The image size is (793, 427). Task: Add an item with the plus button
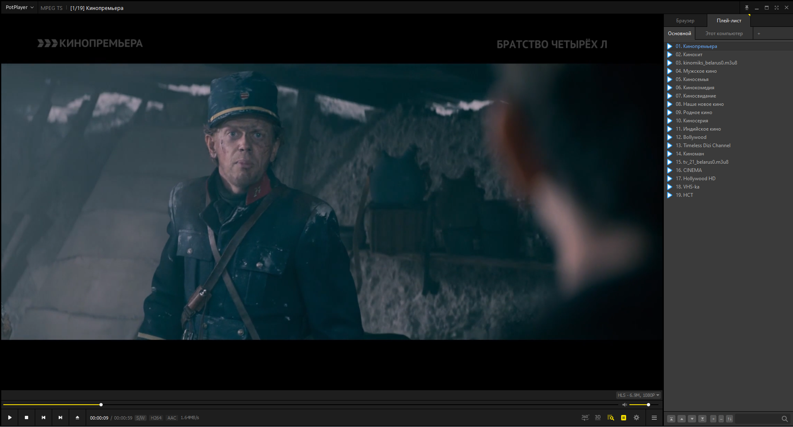713,419
